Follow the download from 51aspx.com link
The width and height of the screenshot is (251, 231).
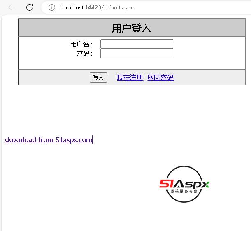coord(49,140)
